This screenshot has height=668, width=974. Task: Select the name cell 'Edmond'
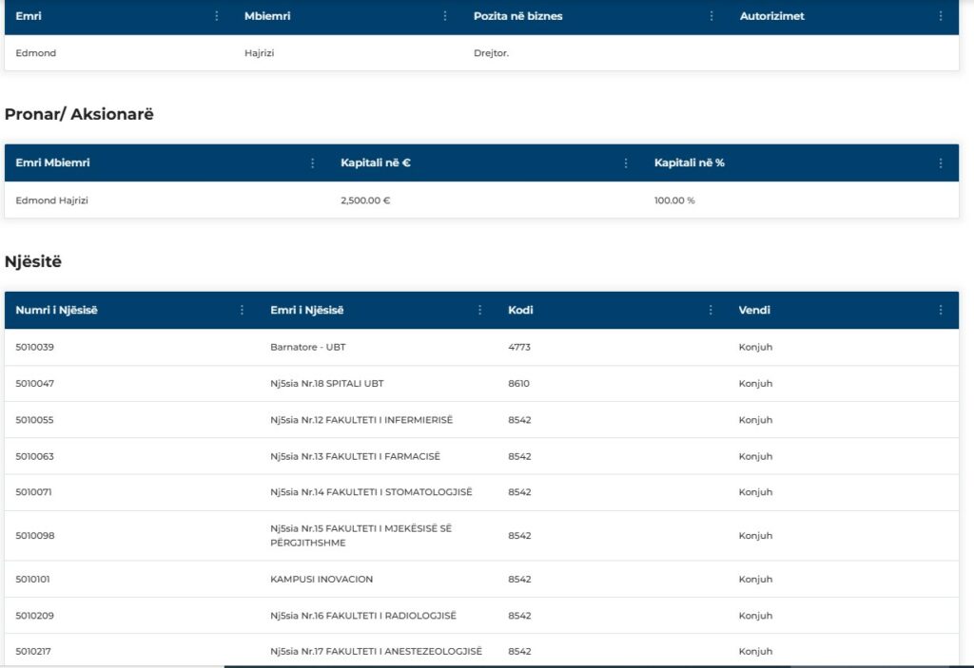pyautogui.click(x=35, y=53)
